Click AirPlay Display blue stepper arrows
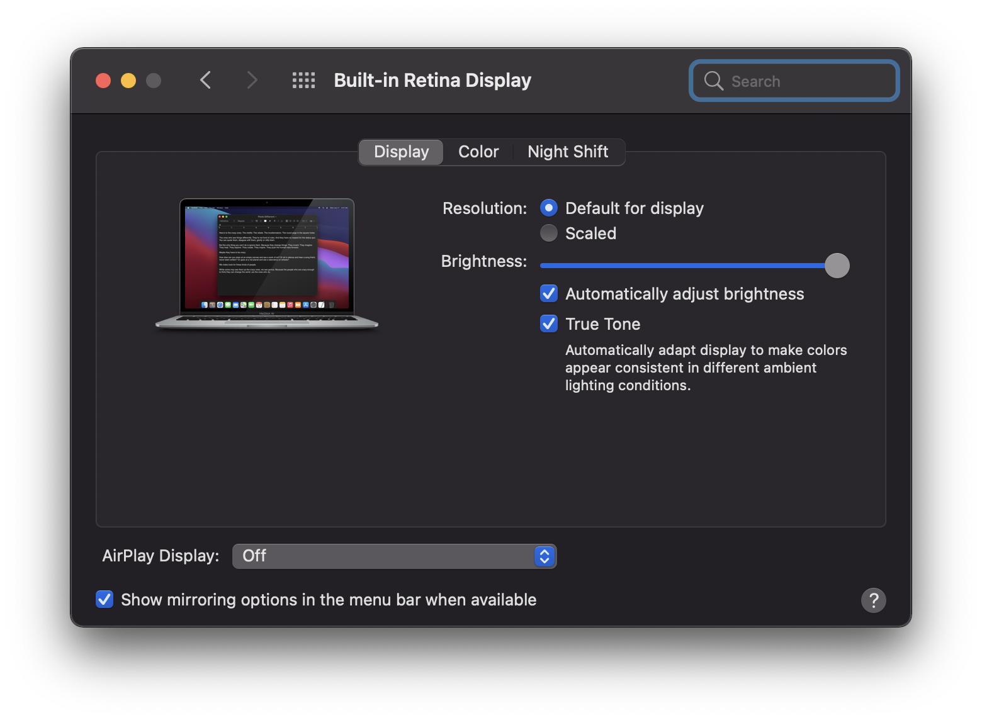This screenshot has height=720, width=982. point(545,556)
